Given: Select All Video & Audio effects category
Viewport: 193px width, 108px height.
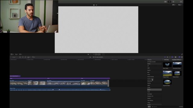Looking at the screenshot, I should tap(151, 62).
